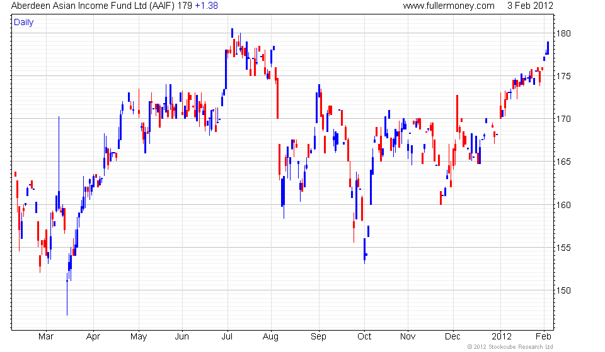Click the 'www.fullermoney.com' text
Viewport: 605px width, 352px height.
(x=449, y=6)
